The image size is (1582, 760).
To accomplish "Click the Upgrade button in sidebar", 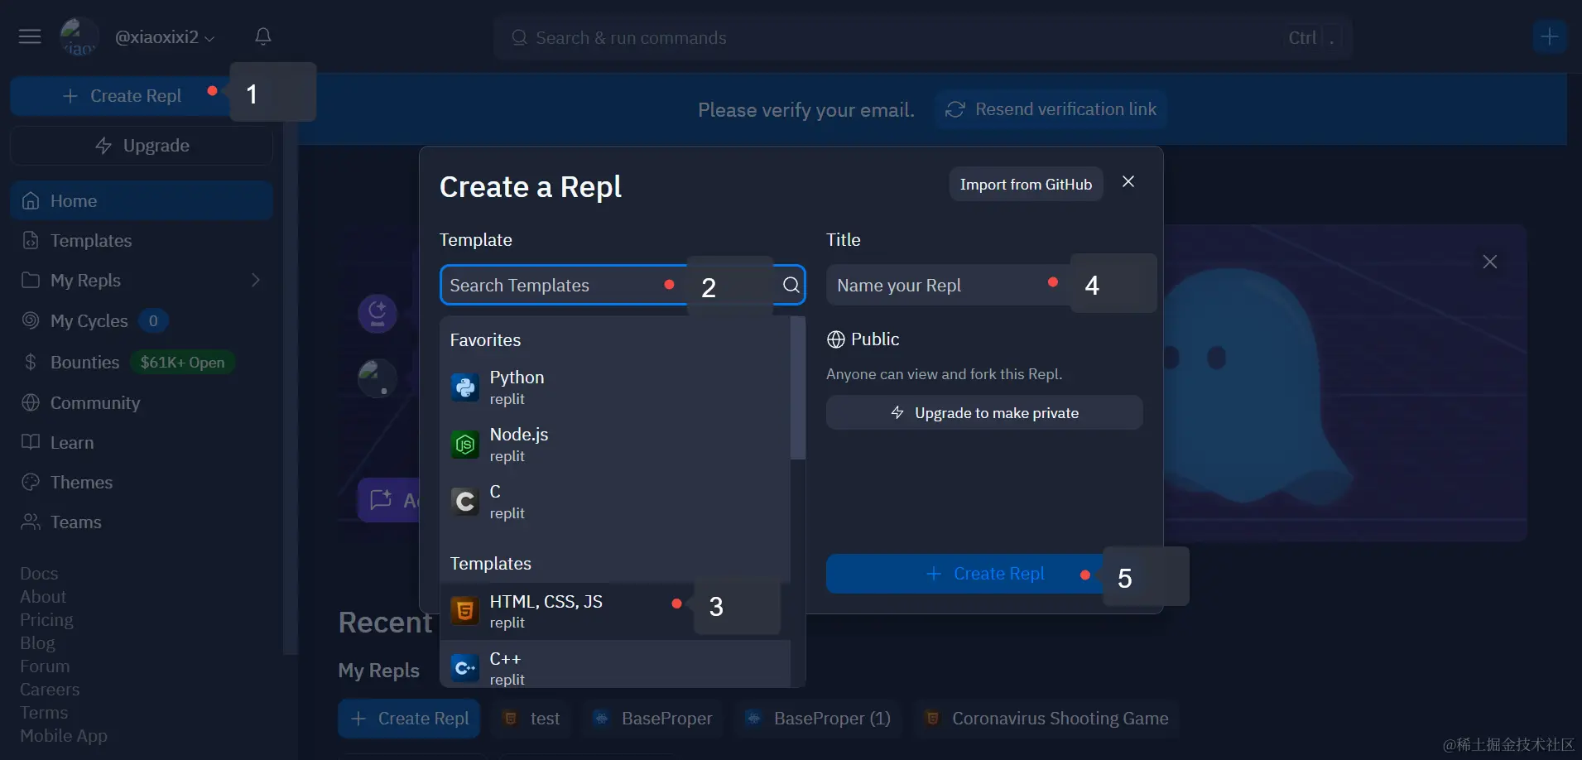I will 142,146.
